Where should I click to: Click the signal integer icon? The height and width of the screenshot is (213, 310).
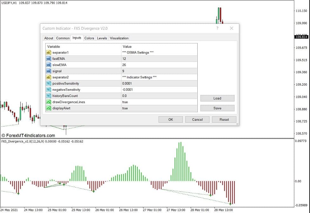coord(49,71)
